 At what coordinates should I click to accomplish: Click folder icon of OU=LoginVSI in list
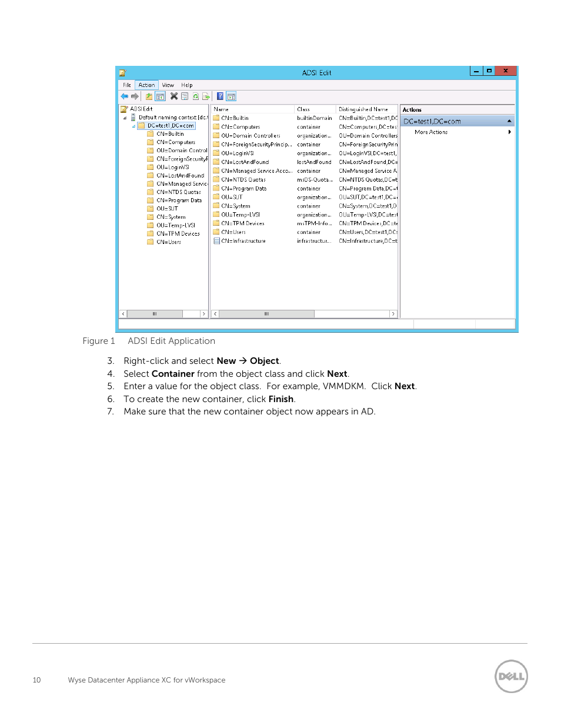[x=216, y=153]
